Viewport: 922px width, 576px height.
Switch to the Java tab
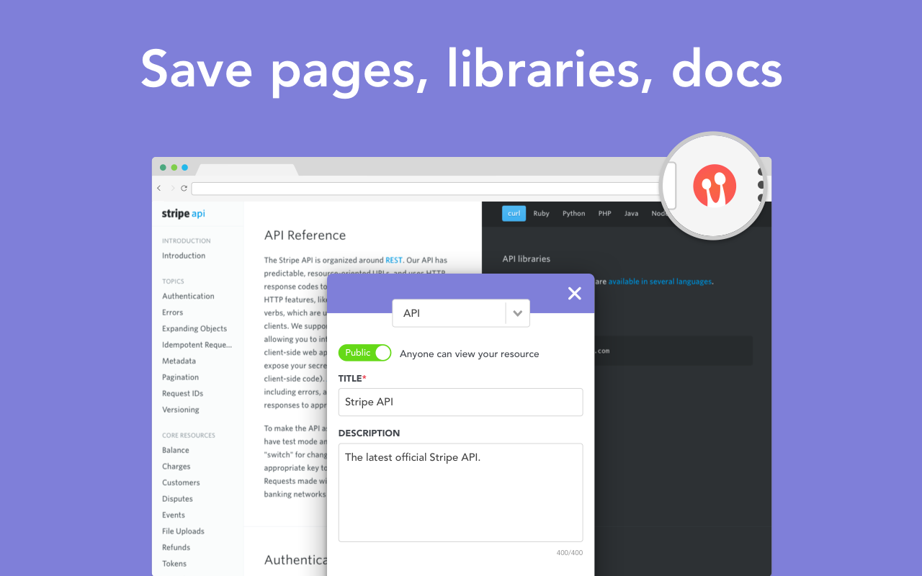[631, 213]
